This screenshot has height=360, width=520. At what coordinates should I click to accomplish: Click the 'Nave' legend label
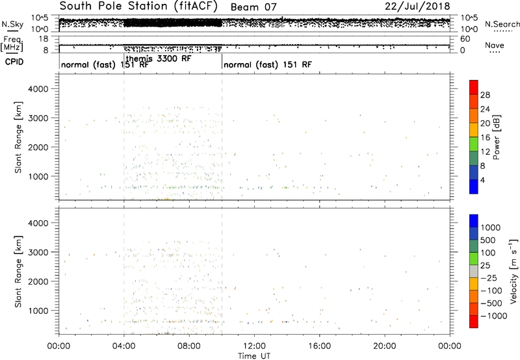coord(495,45)
